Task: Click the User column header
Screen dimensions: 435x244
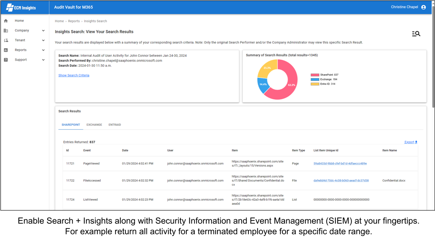Action: coord(170,151)
